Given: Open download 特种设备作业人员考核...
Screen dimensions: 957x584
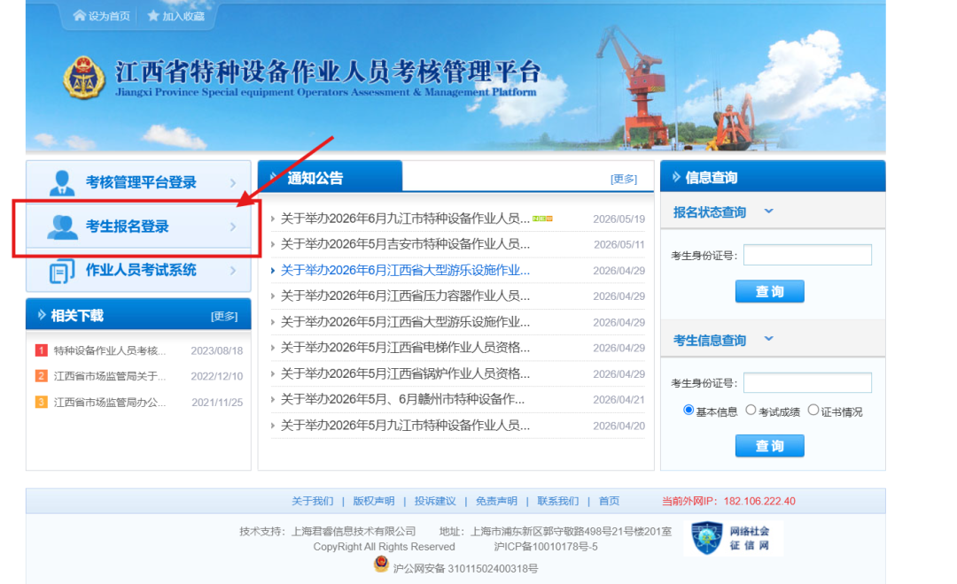Looking at the screenshot, I should (x=109, y=350).
